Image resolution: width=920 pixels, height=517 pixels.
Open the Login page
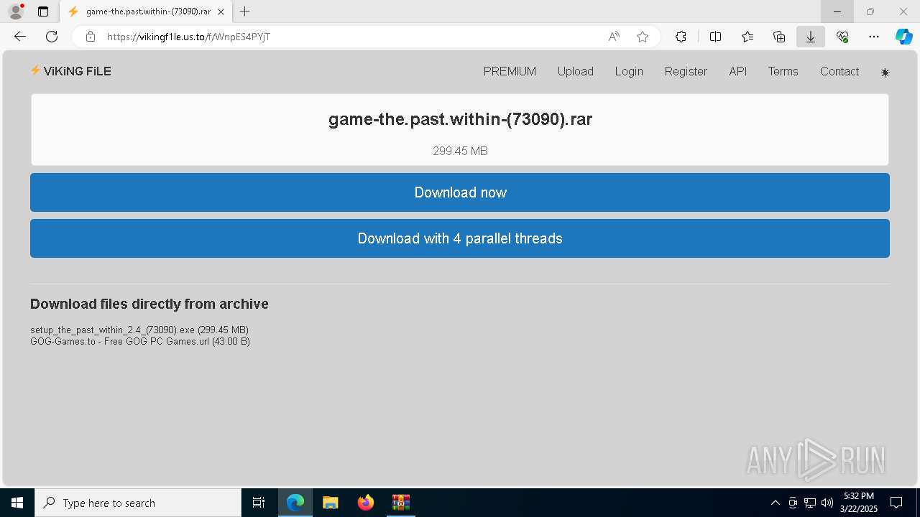click(x=629, y=71)
